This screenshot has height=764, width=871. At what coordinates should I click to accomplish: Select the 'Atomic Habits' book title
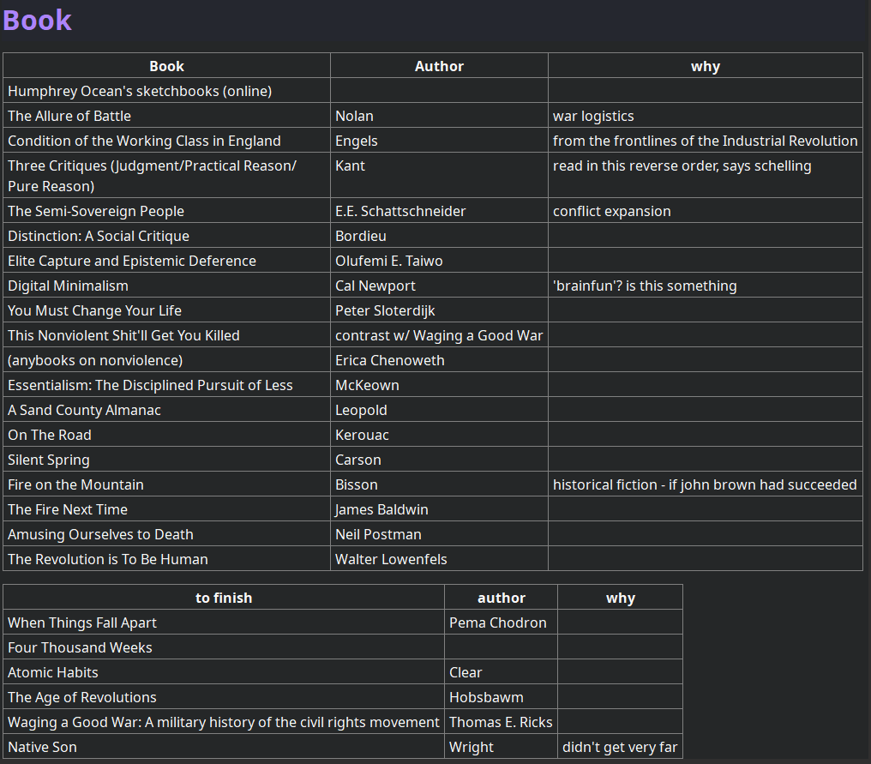[x=53, y=672]
